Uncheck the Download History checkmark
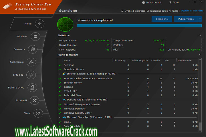Viewport: 206px width, 137px height. [60, 69]
